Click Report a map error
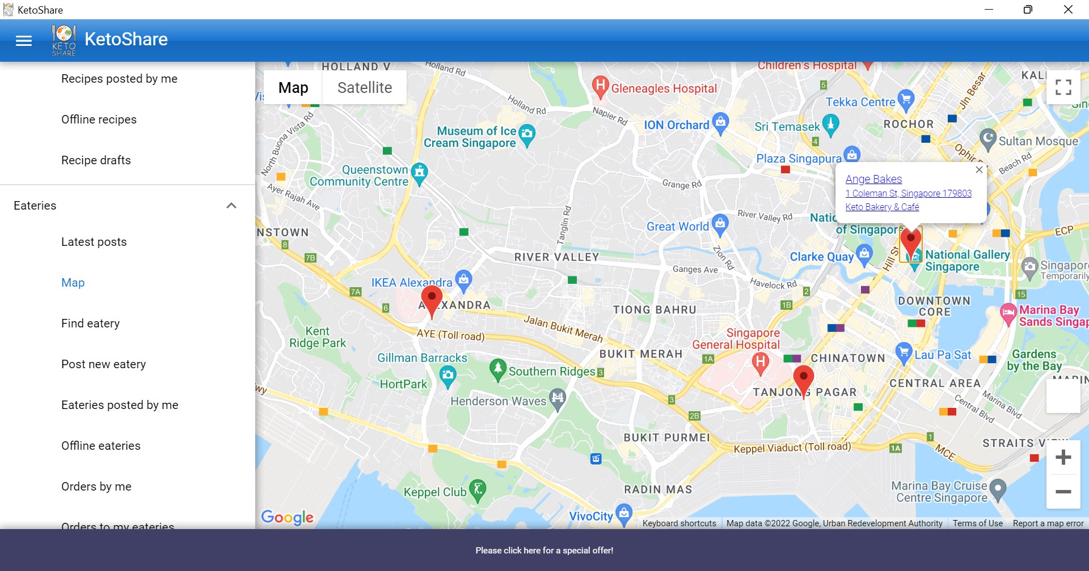Viewport: 1089px width, 571px height. [x=1048, y=523]
